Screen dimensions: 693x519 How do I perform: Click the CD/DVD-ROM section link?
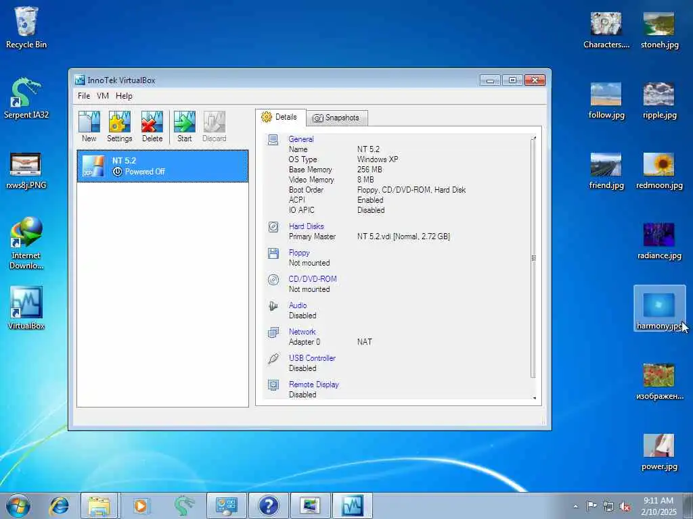click(313, 279)
